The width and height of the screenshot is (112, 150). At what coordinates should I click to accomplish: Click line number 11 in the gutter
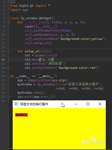3,39
